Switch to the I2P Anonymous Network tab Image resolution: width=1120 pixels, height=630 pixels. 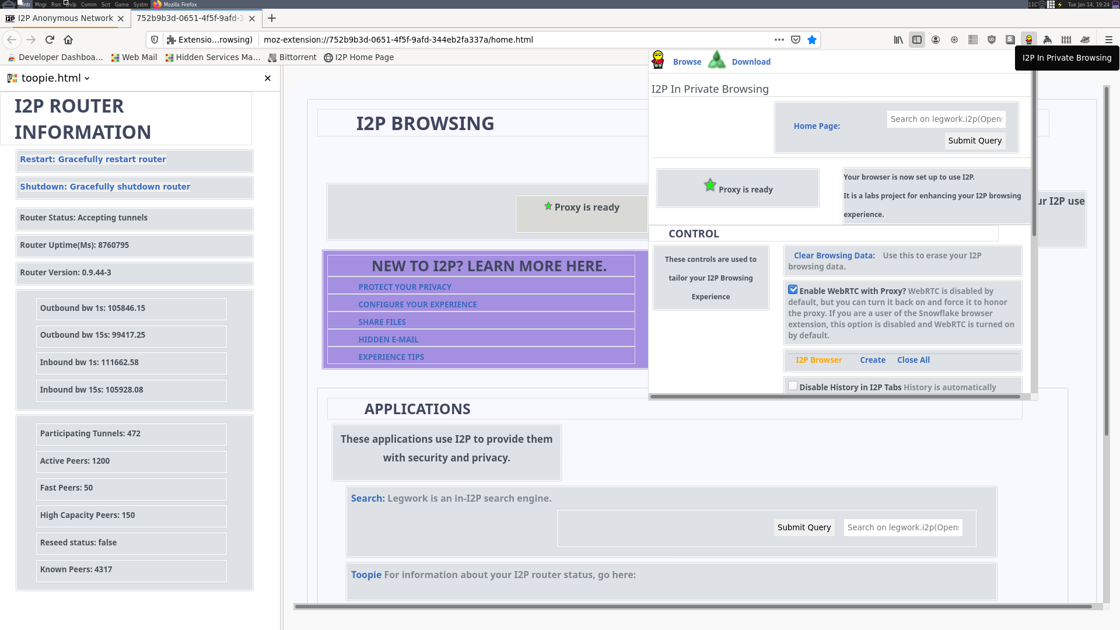point(64,18)
